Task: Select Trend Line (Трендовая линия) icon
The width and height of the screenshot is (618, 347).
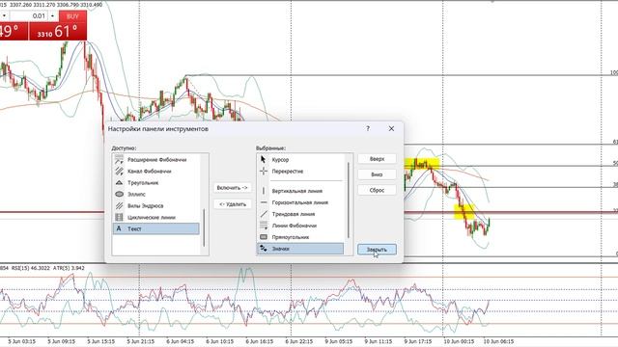Action: [x=264, y=214]
